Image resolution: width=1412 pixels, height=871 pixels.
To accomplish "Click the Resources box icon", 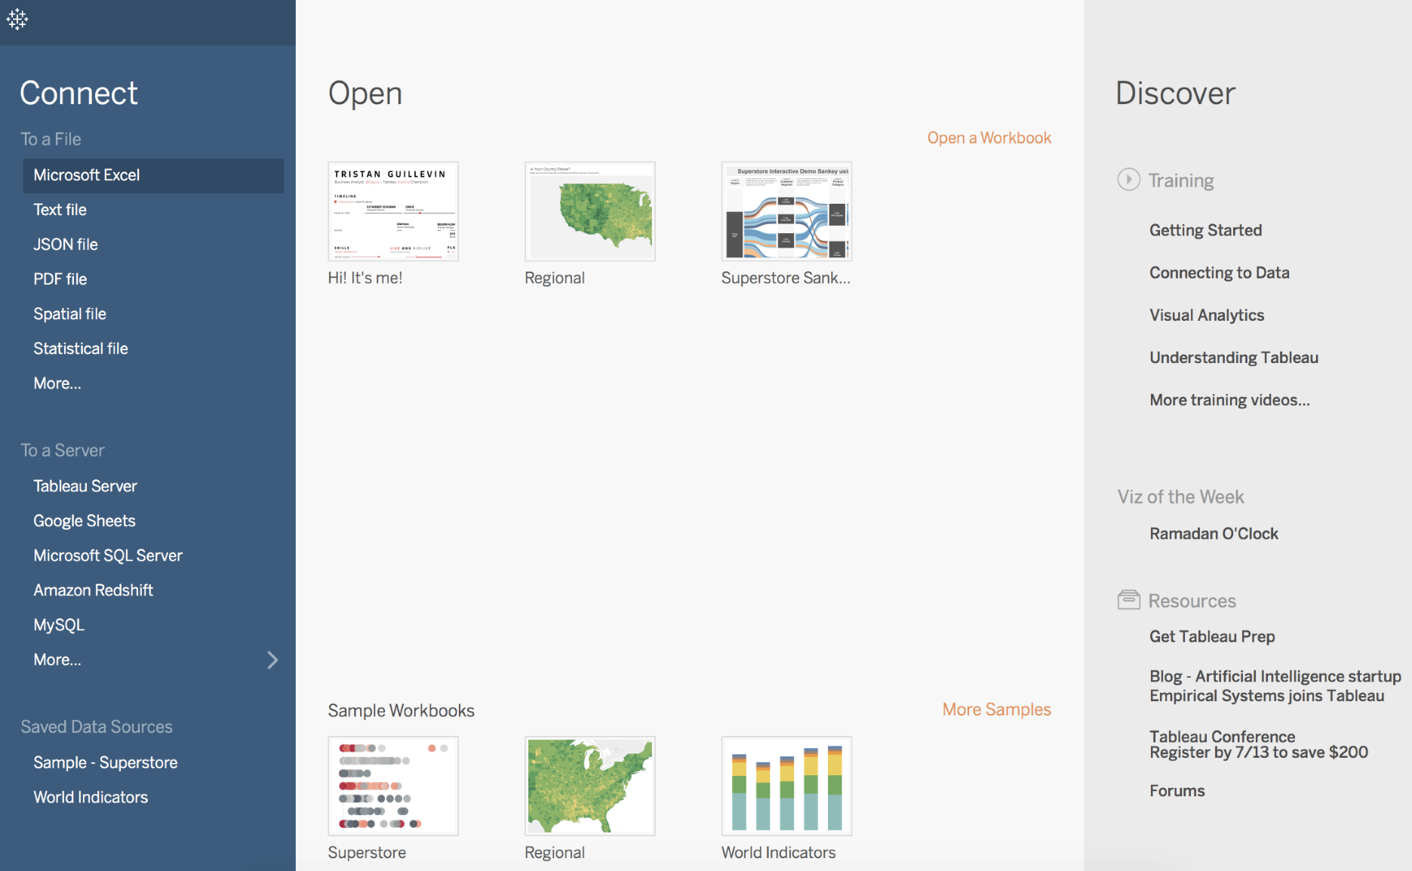I will (1128, 600).
